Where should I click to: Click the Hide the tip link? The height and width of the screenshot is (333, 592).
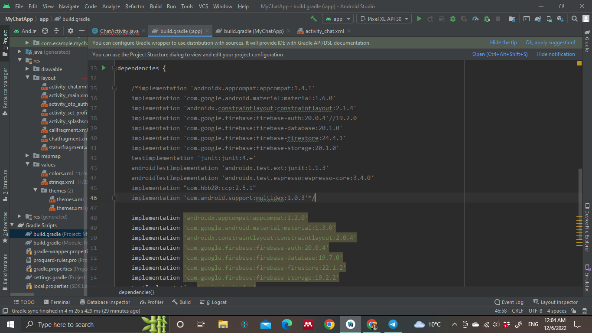coord(503,42)
